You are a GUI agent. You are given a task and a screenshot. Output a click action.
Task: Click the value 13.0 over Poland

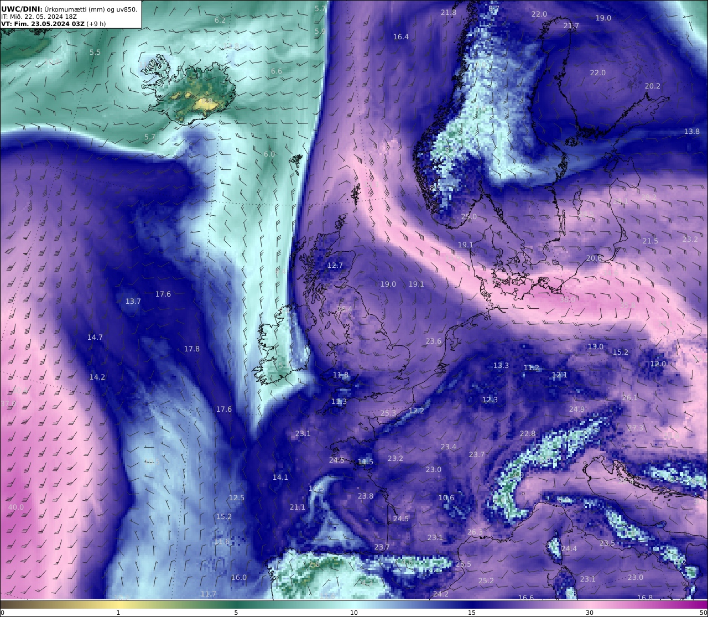point(596,346)
